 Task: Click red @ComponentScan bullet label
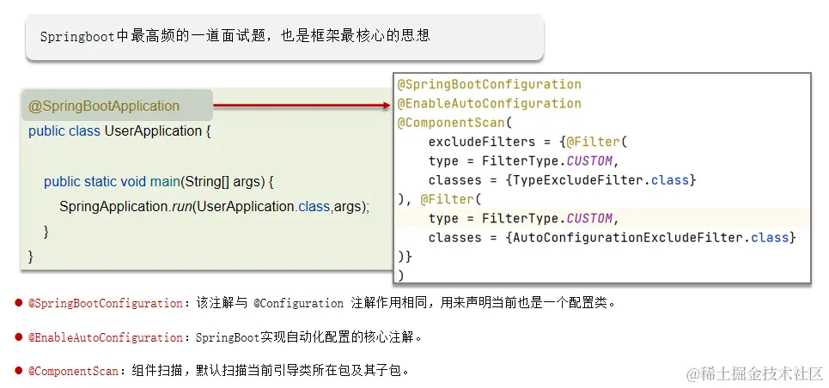click(x=73, y=371)
